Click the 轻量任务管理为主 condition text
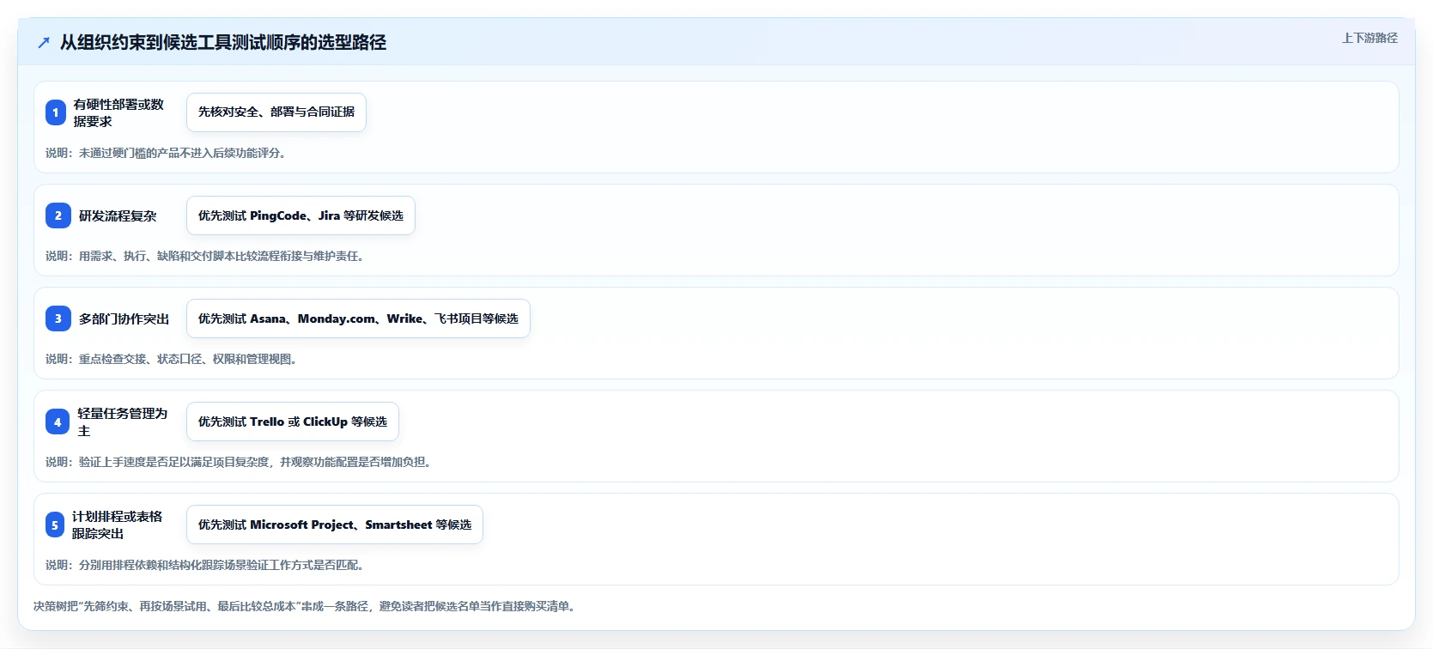Image resolution: width=1433 pixels, height=649 pixels. tap(122, 422)
